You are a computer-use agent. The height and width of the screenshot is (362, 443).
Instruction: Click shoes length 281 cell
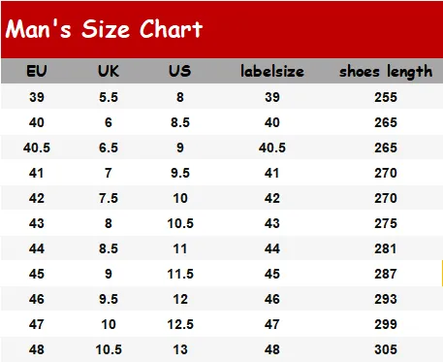pos(385,248)
